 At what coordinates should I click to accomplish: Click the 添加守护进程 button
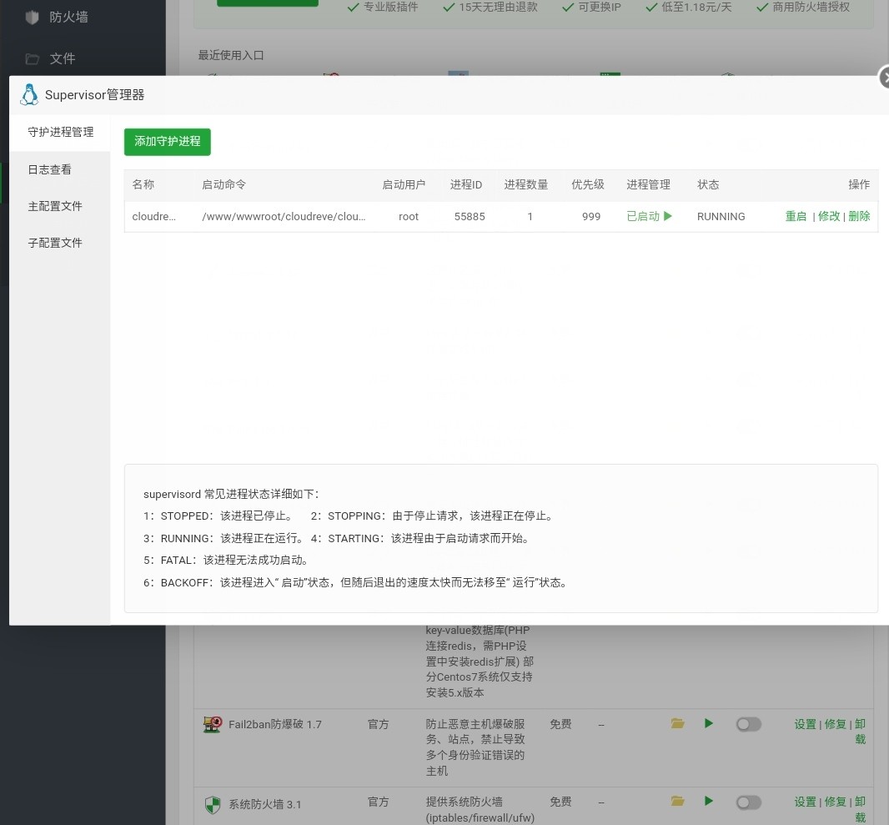167,142
